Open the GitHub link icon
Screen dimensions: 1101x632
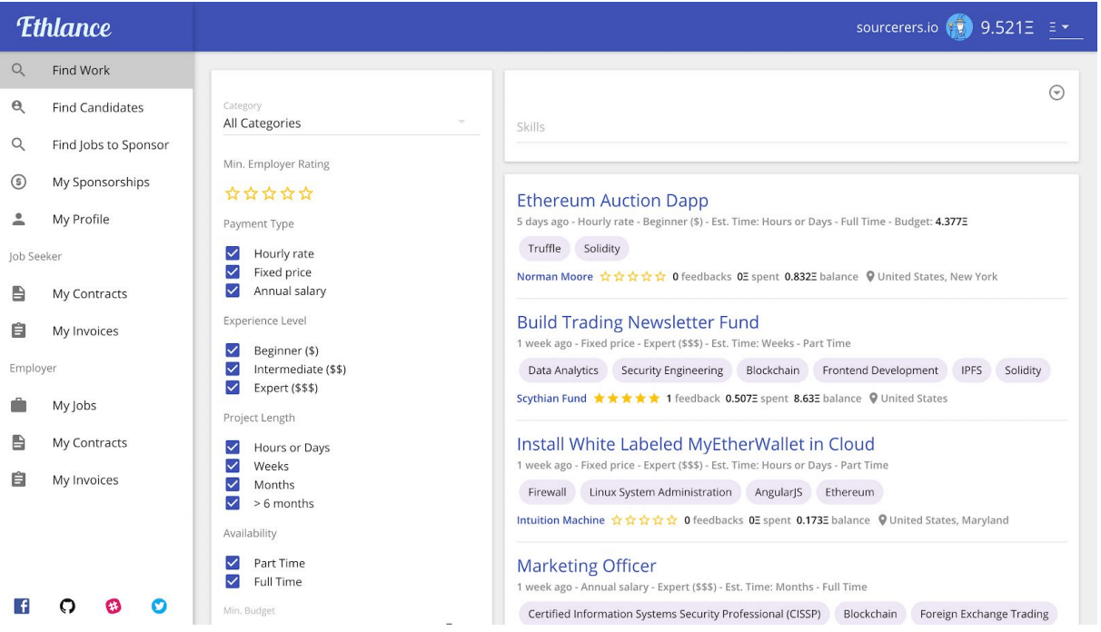(67, 607)
